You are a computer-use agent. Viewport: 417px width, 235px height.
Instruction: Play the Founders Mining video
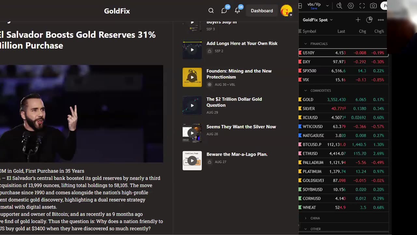click(192, 77)
